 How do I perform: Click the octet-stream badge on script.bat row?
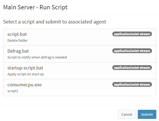tap(132, 34)
